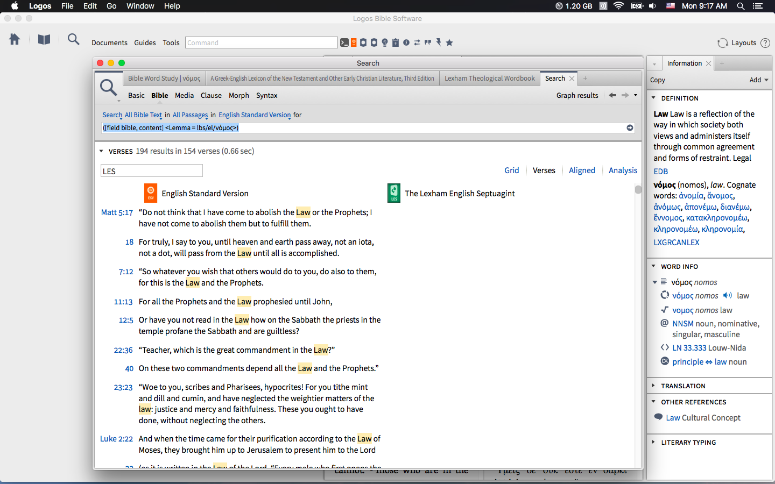Click the large Search panel magnifier icon

[x=108, y=87]
